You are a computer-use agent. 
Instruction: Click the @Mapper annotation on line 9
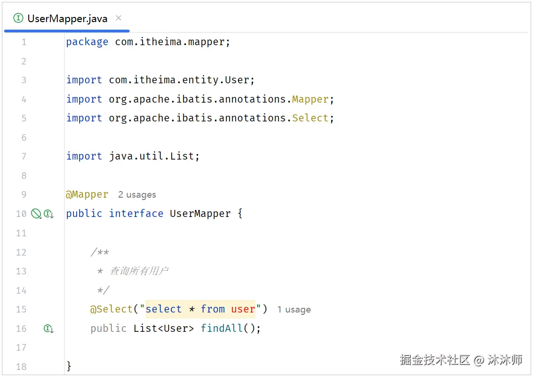point(87,194)
